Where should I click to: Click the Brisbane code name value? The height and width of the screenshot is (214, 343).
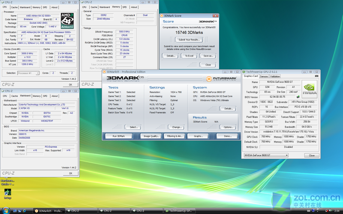pyautogui.click(x=28, y=19)
